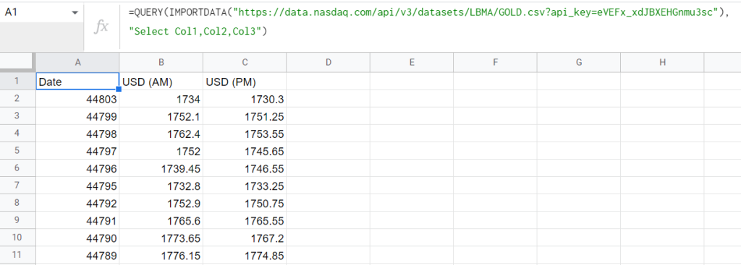
Task: Click cell with date value 44790
Action: (77, 238)
